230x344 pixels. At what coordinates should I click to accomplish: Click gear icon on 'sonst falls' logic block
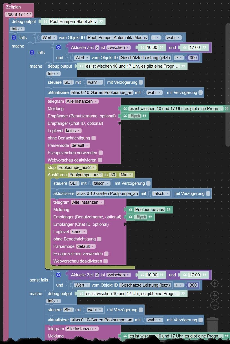58,275
